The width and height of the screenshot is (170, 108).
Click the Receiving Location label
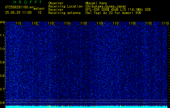tap(65, 6)
